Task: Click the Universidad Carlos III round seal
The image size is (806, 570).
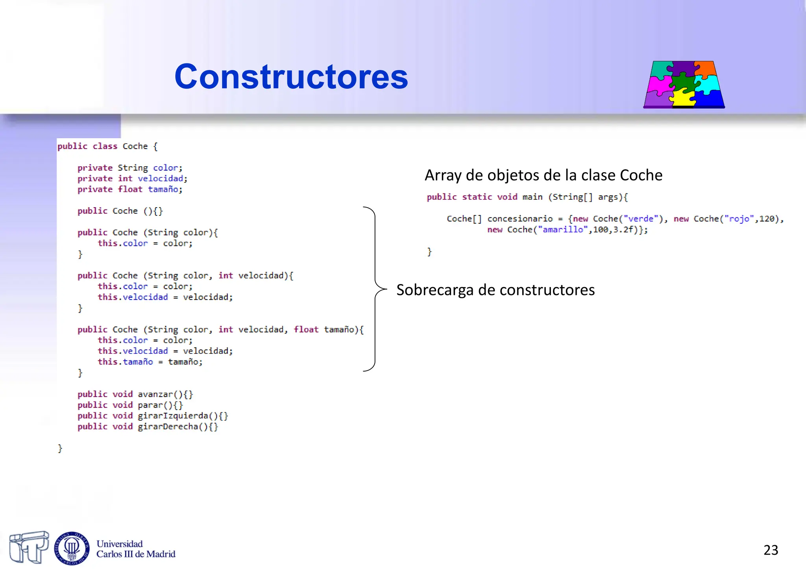Action: 72,548
